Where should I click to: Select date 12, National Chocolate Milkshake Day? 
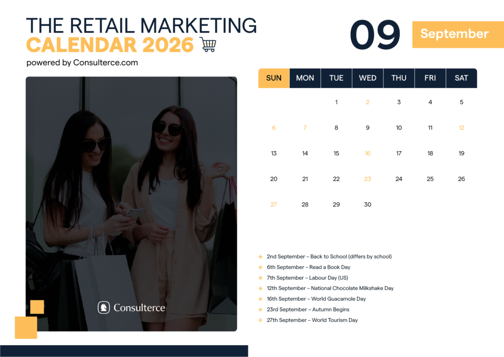coord(461,128)
